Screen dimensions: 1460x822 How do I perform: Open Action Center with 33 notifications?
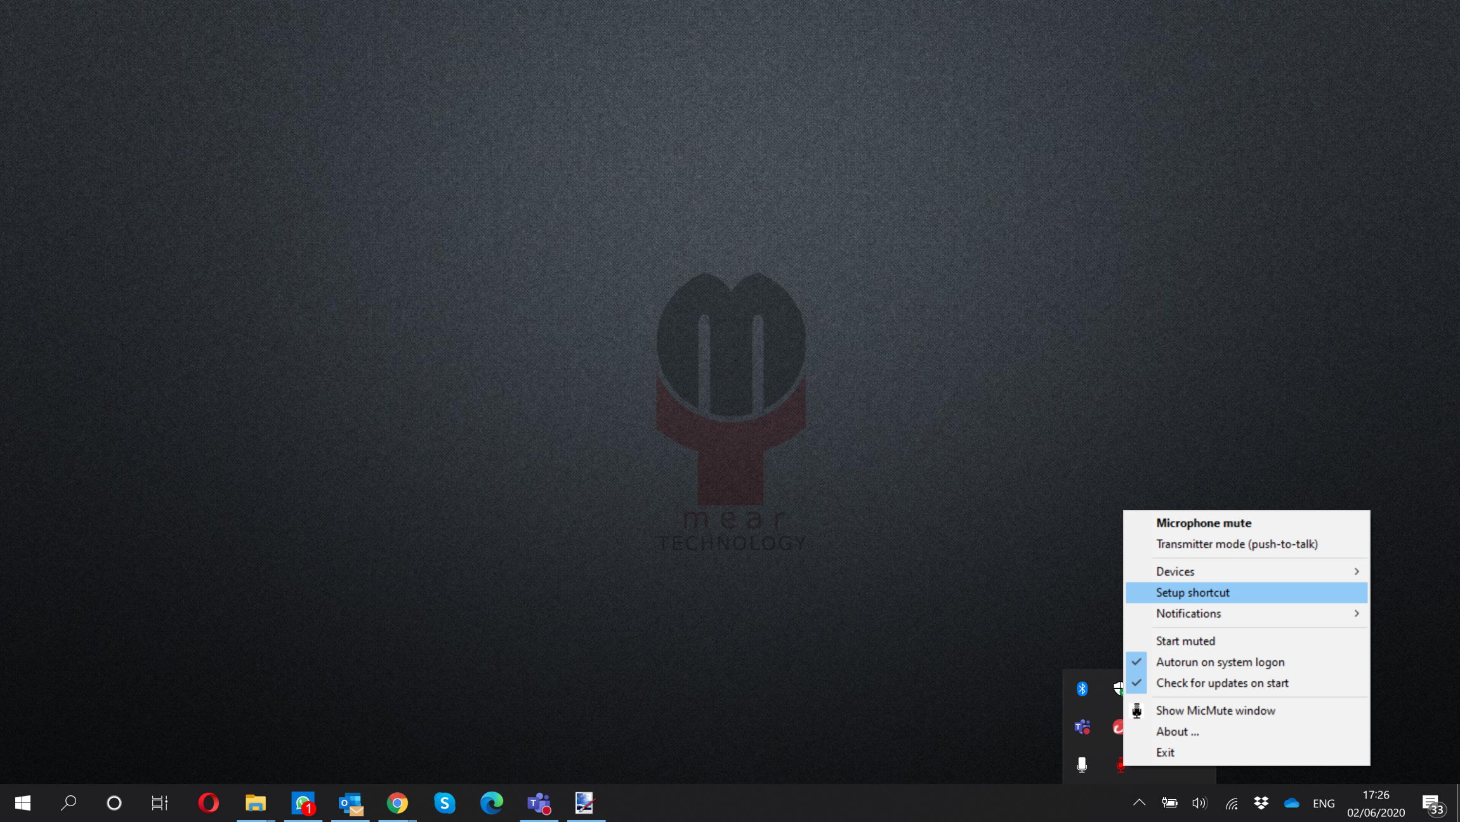[x=1433, y=804]
